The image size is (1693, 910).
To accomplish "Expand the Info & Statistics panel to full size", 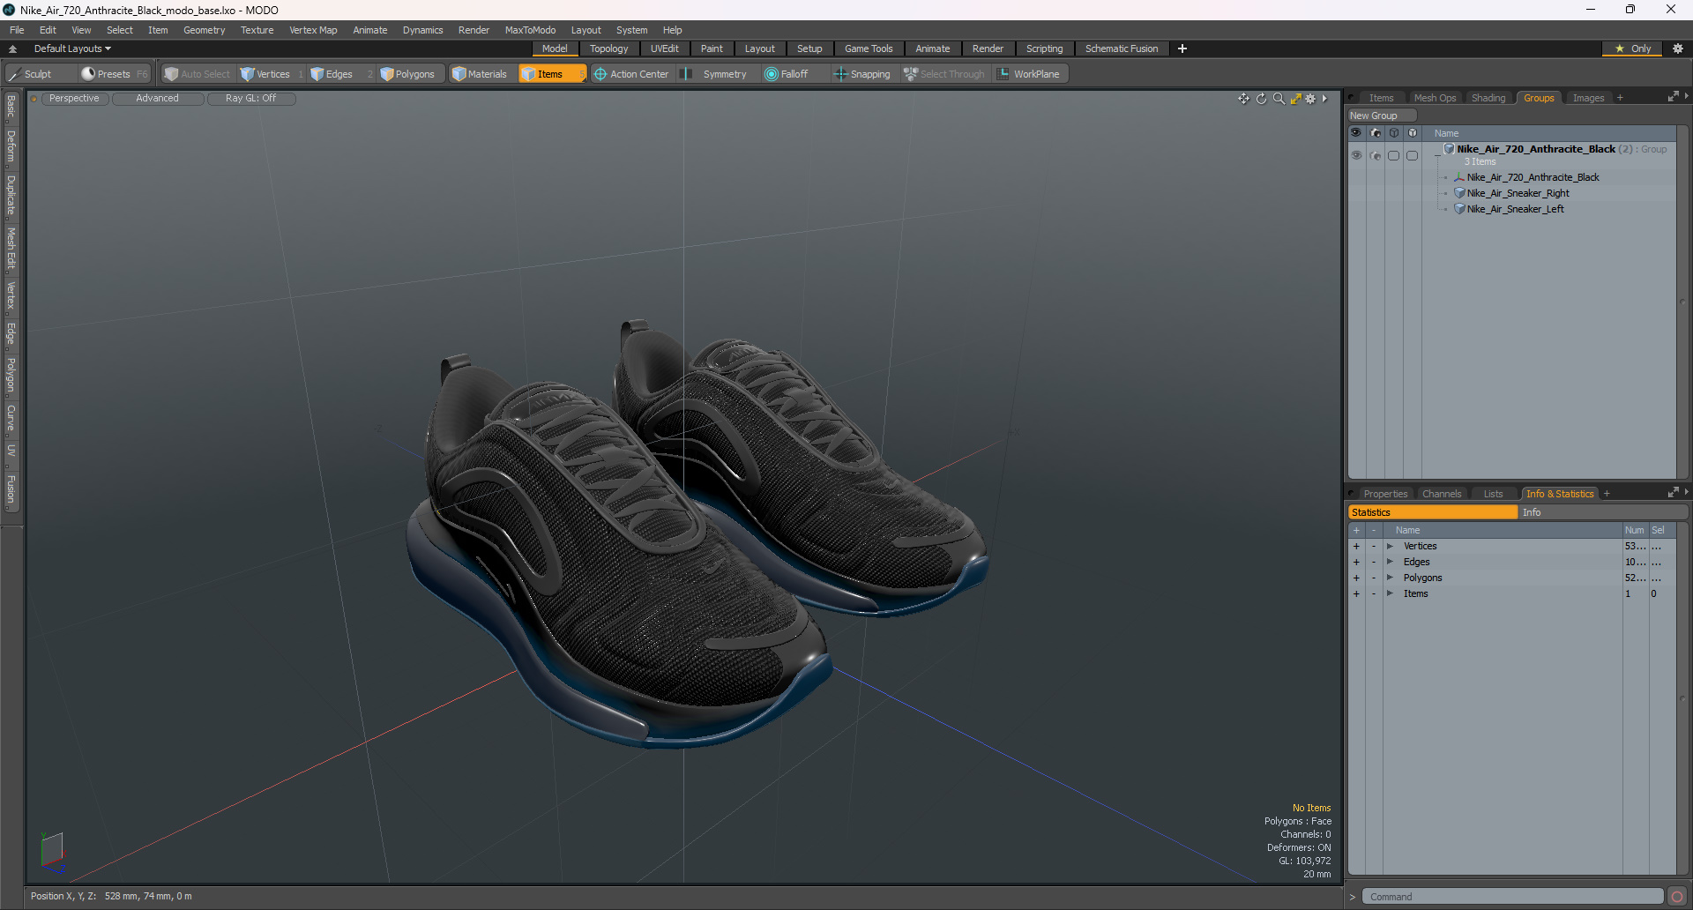I will pos(1673,493).
